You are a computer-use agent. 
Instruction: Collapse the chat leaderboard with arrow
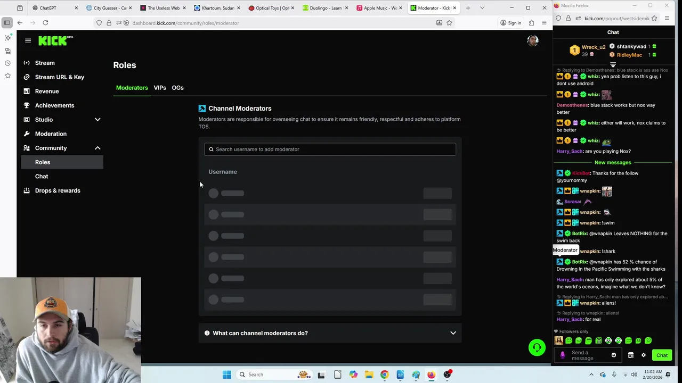613,65
